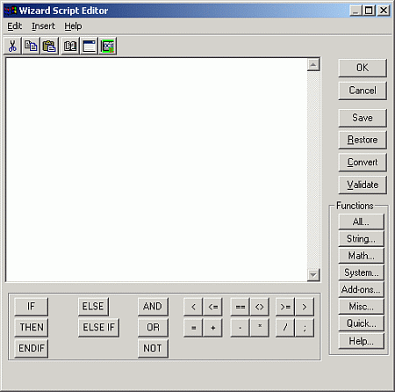395x392 pixels.
Task: Click the green script toolbar icon
Action: pyautogui.click(x=108, y=46)
